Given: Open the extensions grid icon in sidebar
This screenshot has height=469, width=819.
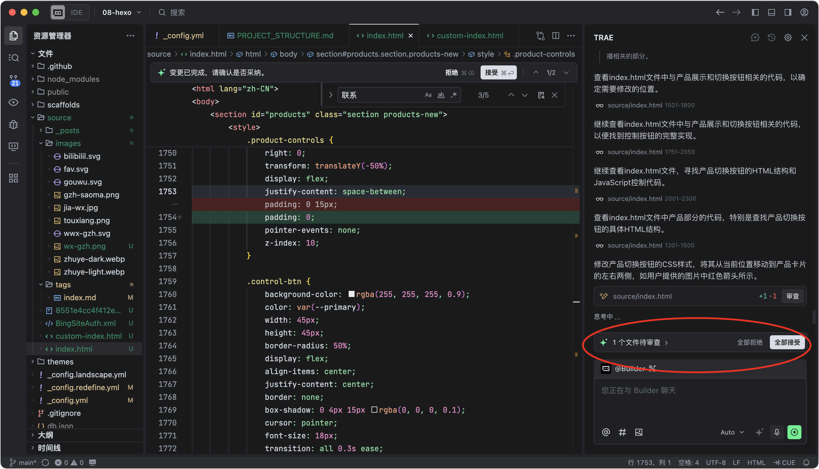Looking at the screenshot, I should point(13,178).
